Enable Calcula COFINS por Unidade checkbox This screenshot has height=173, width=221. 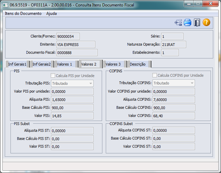154,75
